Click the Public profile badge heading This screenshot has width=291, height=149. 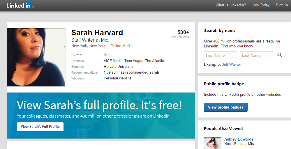[x=224, y=84]
